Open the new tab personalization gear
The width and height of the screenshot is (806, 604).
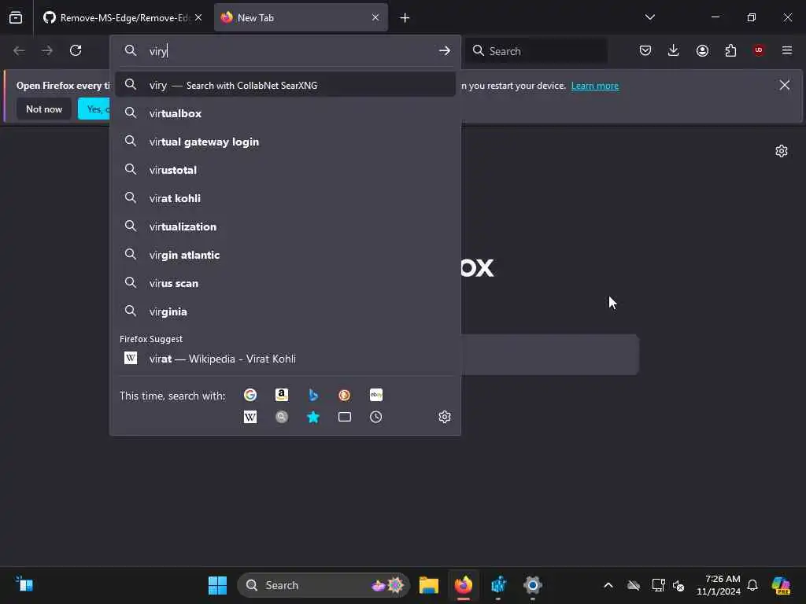click(782, 151)
